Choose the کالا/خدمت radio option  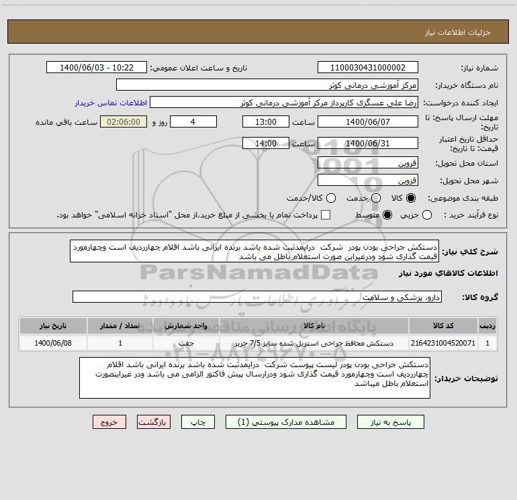(331, 198)
